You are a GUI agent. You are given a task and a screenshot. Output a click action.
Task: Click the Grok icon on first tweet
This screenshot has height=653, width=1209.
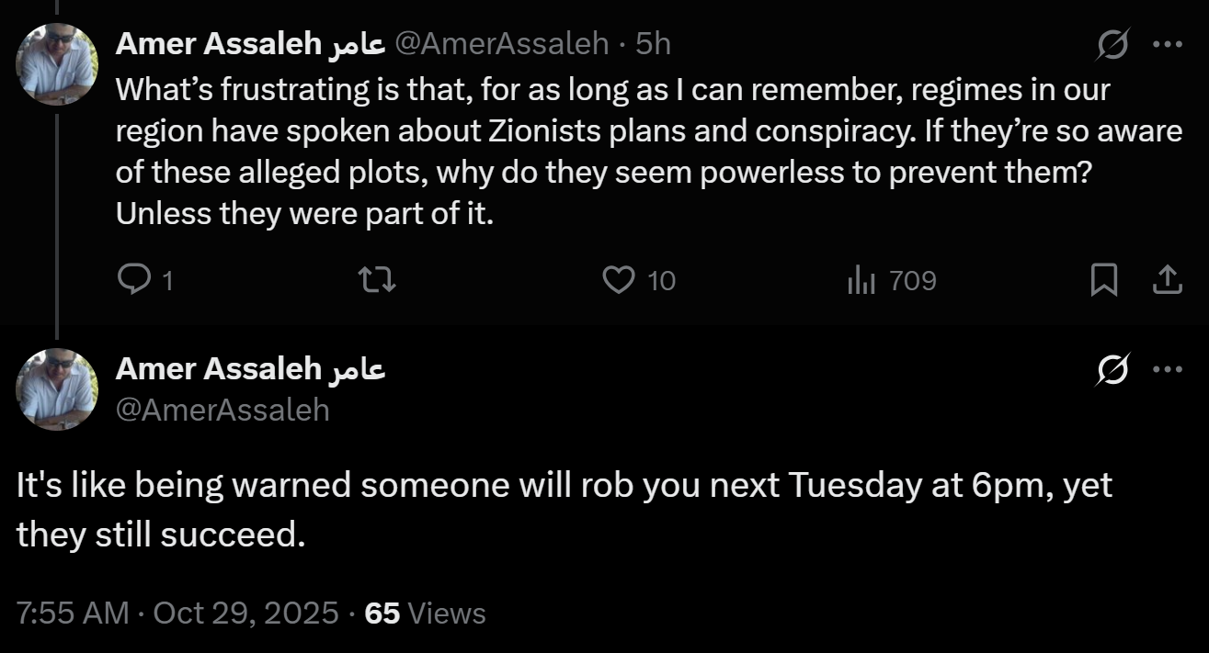(1113, 44)
